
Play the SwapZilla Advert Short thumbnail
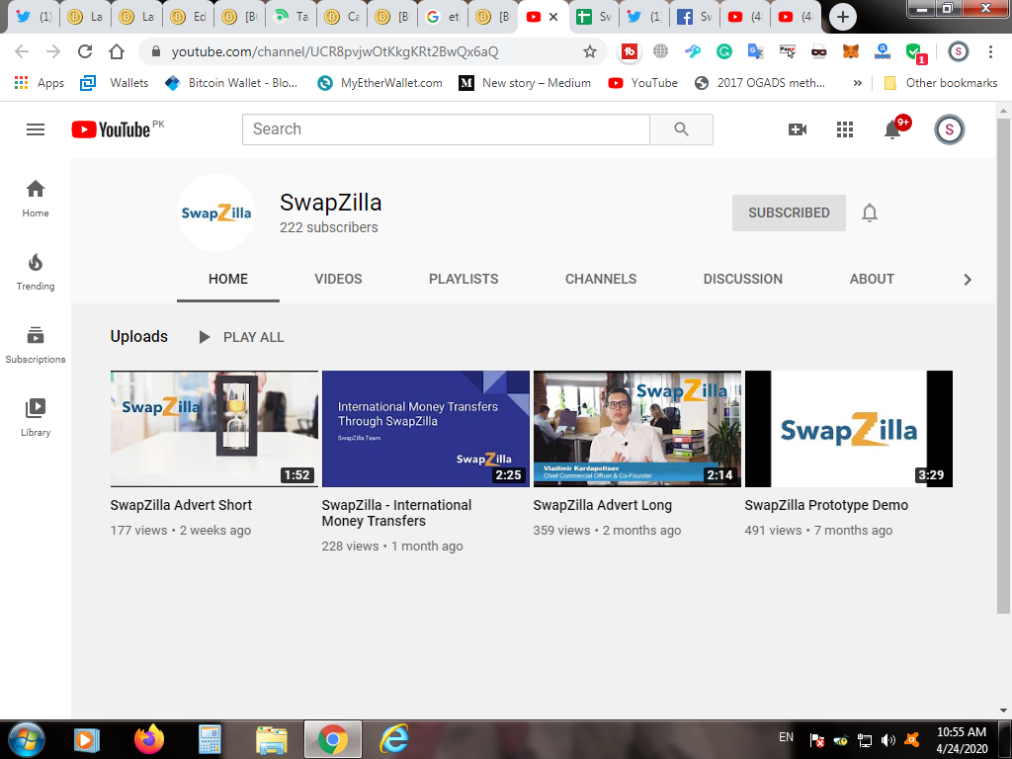pos(214,429)
